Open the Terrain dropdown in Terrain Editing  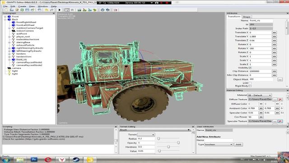pos(146,134)
